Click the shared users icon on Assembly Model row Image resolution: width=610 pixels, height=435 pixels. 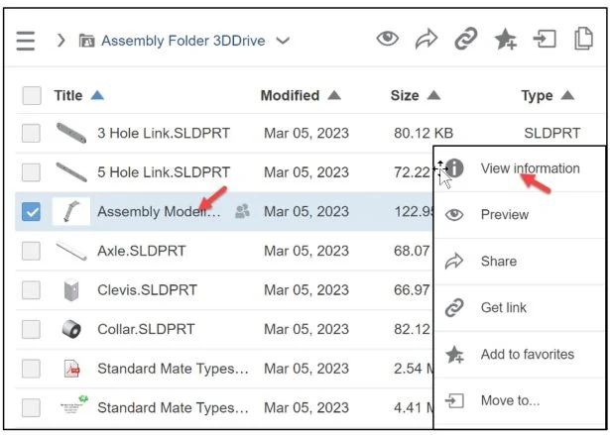(242, 211)
